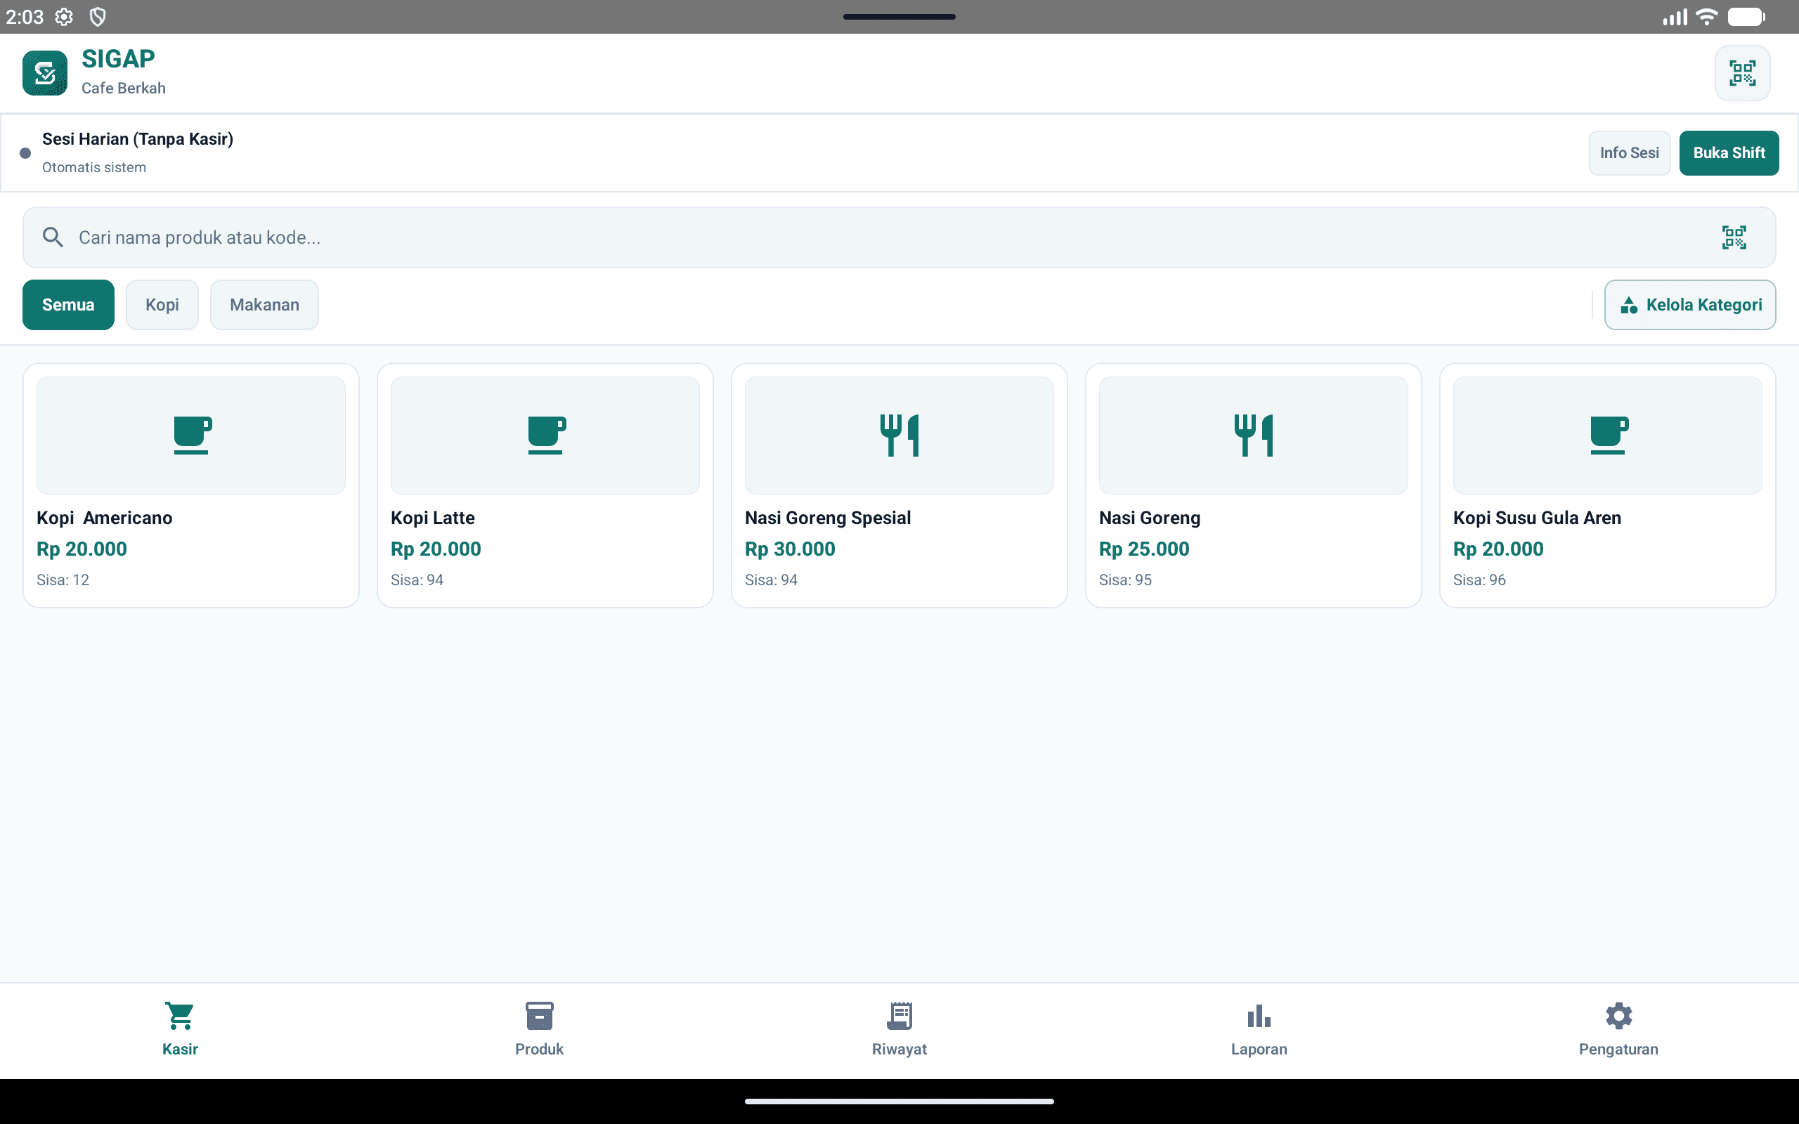This screenshot has width=1799, height=1124.
Task: Tap the SIGAP app logo icon
Action: [44, 73]
